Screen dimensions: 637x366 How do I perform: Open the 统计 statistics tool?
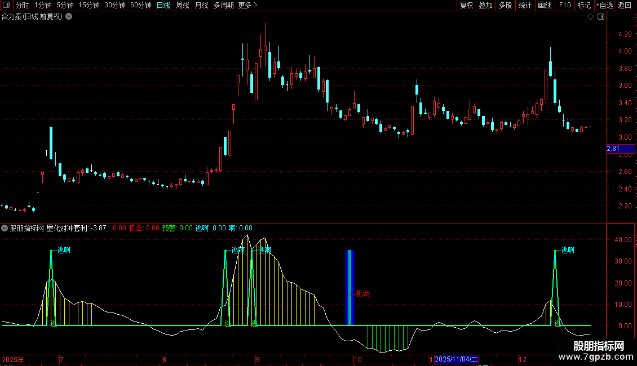[525, 5]
